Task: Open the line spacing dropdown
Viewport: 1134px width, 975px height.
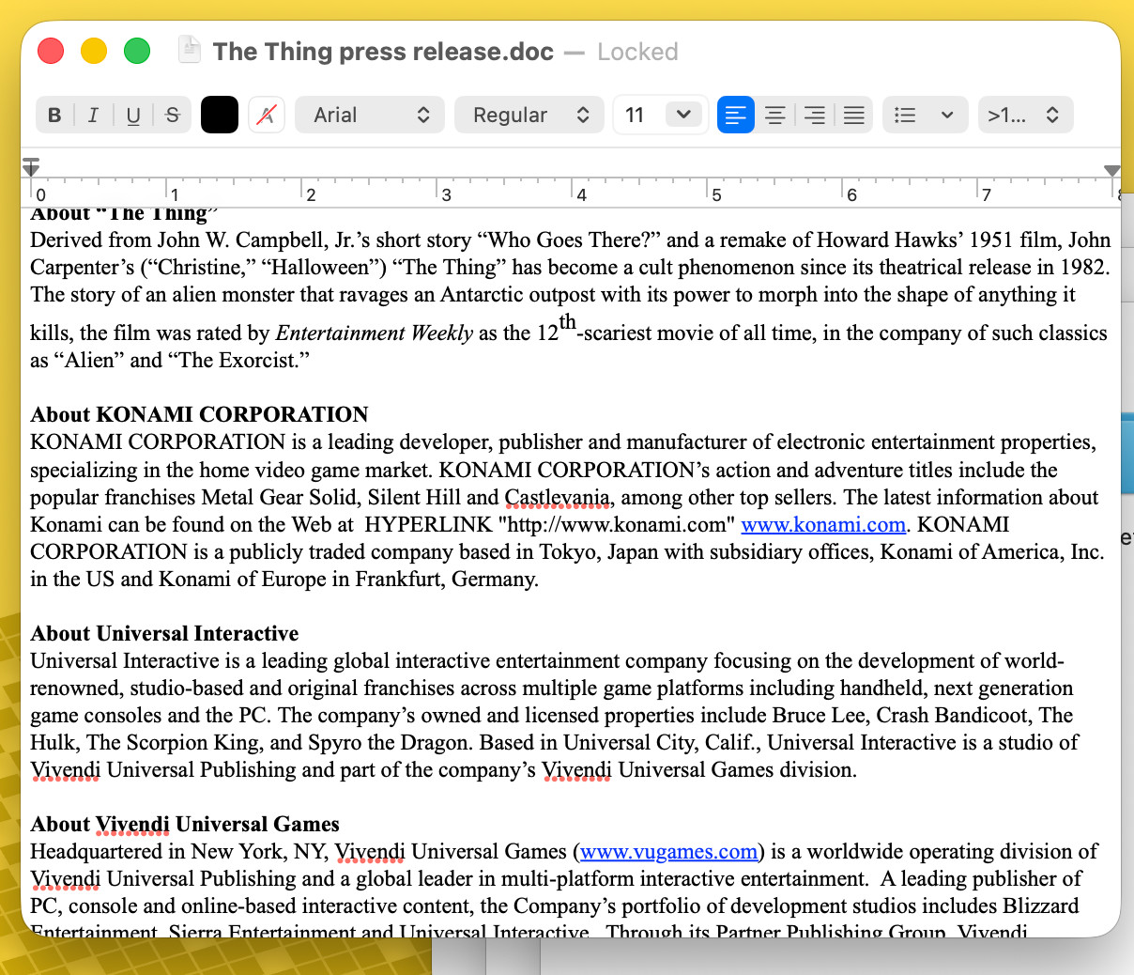Action: click(1025, 115)
